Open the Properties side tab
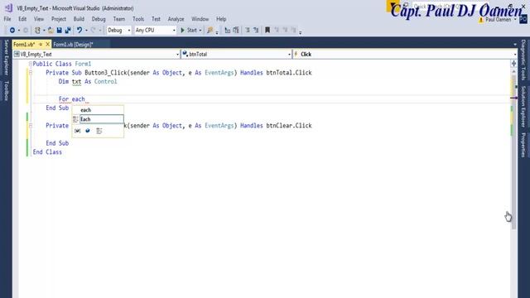Screen dimensions: 530x298 click(x=523, y=145)
